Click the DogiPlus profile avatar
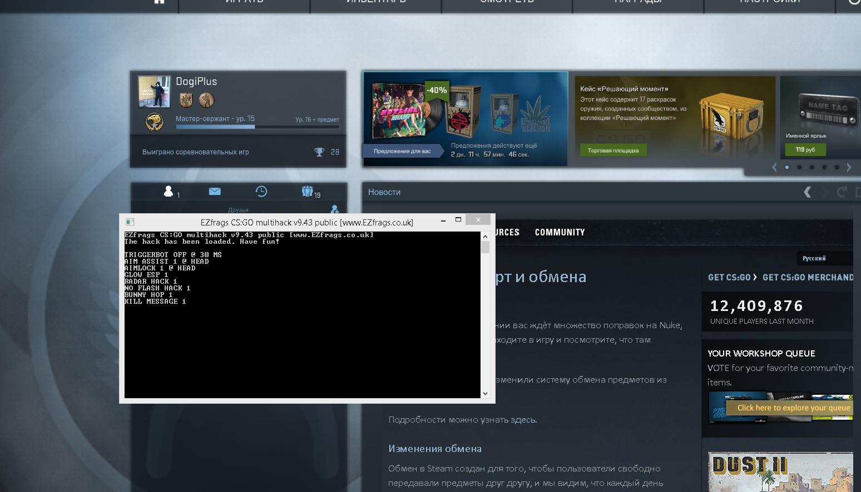 click(154, 92)
